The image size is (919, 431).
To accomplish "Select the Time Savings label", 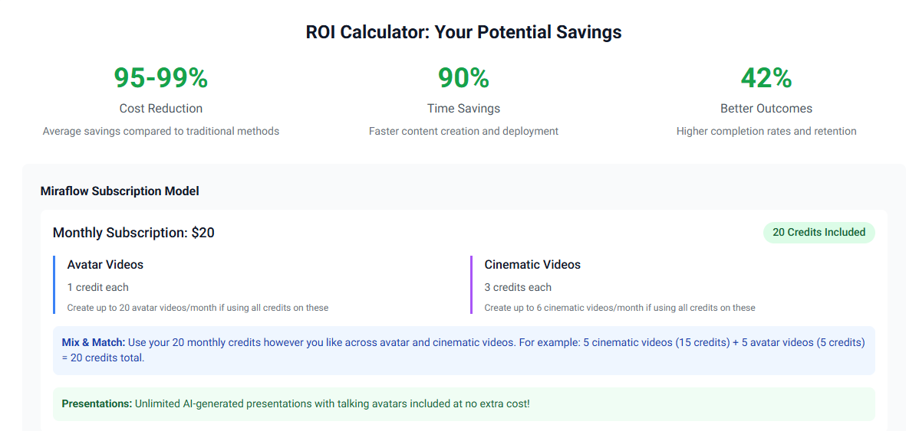I will [x=463, y=109].
